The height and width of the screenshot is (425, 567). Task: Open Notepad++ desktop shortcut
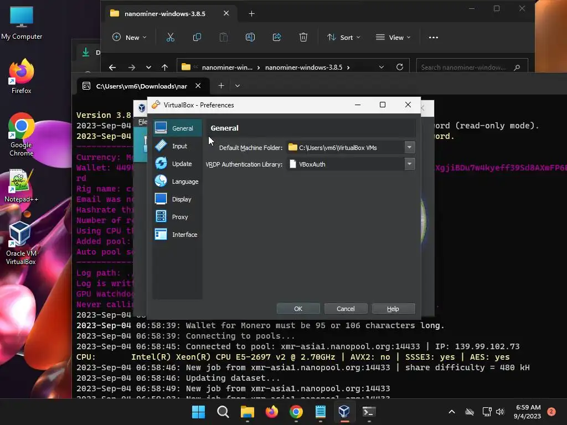coord(22,185)
